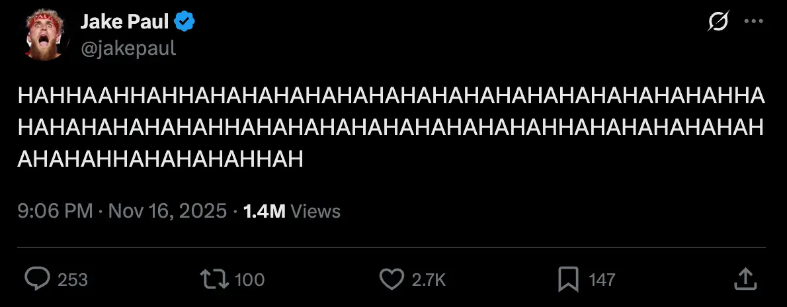
Task: Click the Reply speech bubble icon
Action: 38,279
